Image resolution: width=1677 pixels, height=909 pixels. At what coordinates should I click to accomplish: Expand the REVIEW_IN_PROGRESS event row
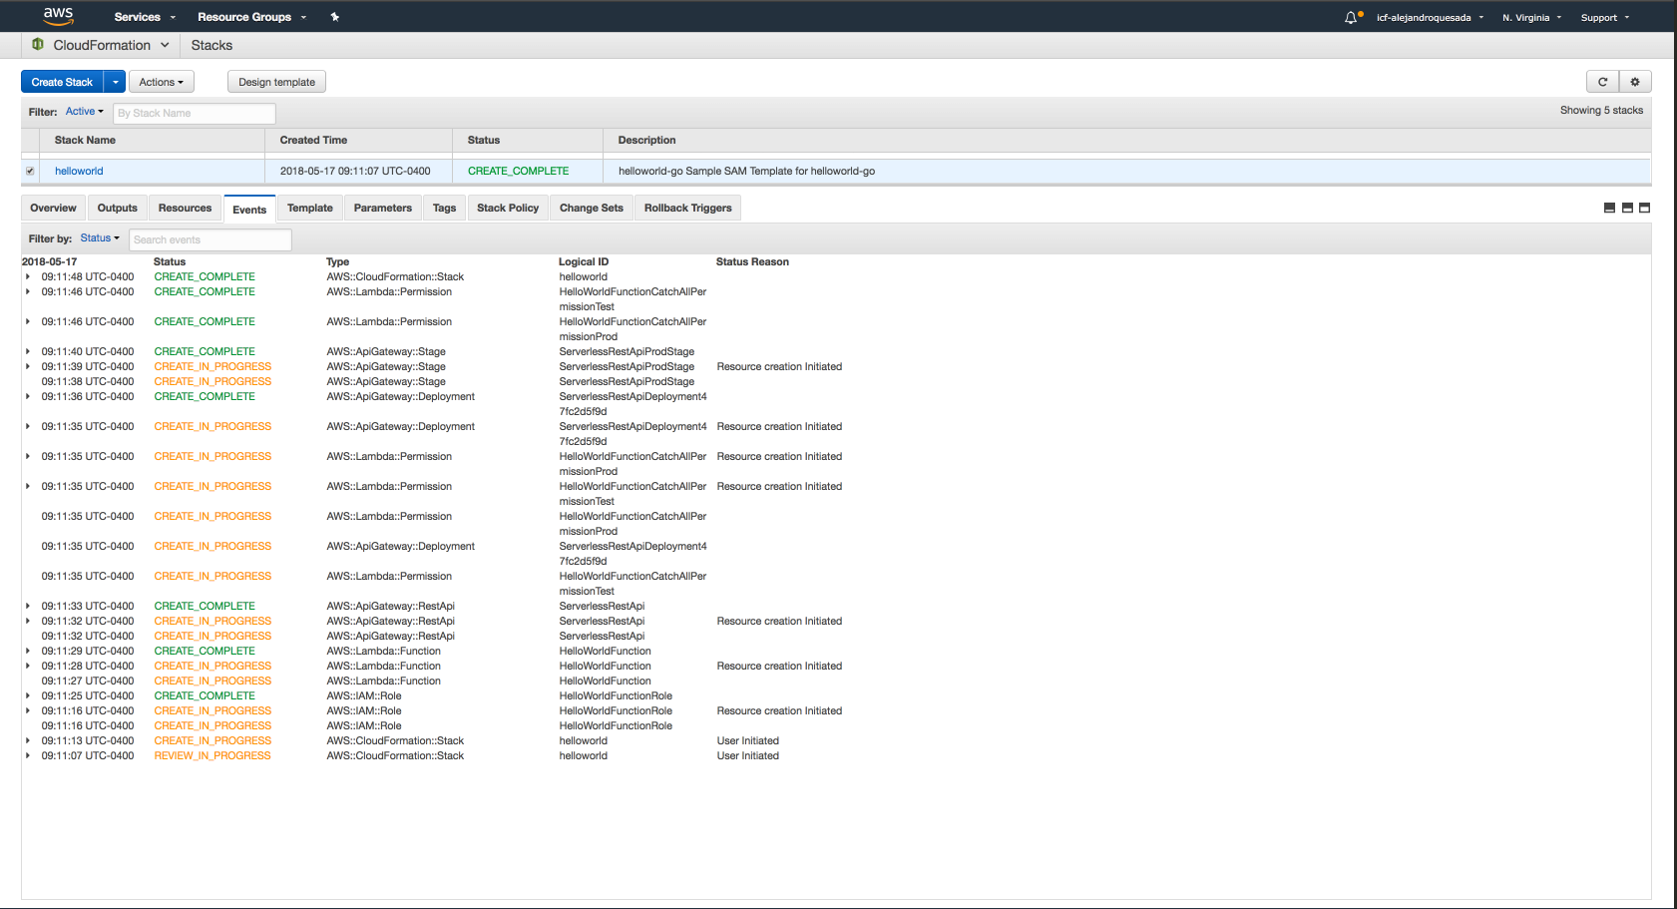[x=28, y=756]
